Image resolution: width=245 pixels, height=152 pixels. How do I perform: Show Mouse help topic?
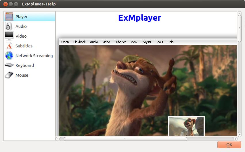click(30, 75)
